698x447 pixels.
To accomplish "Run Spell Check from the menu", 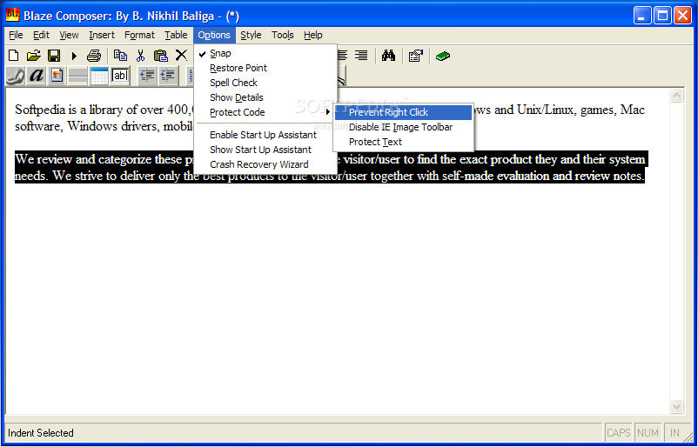I will tap(265, 83).
